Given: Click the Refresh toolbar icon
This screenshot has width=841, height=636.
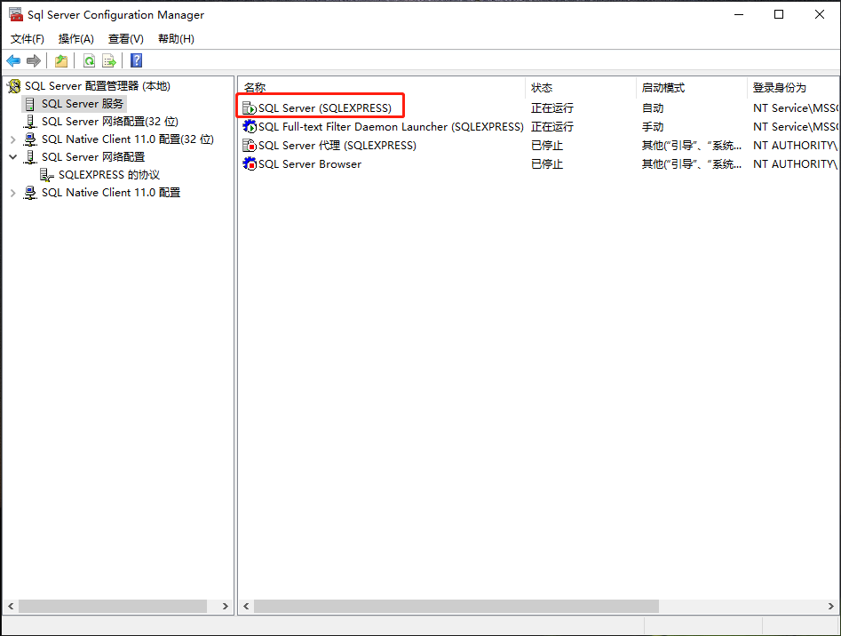Looking at the screenshot, I should point(89,60).
